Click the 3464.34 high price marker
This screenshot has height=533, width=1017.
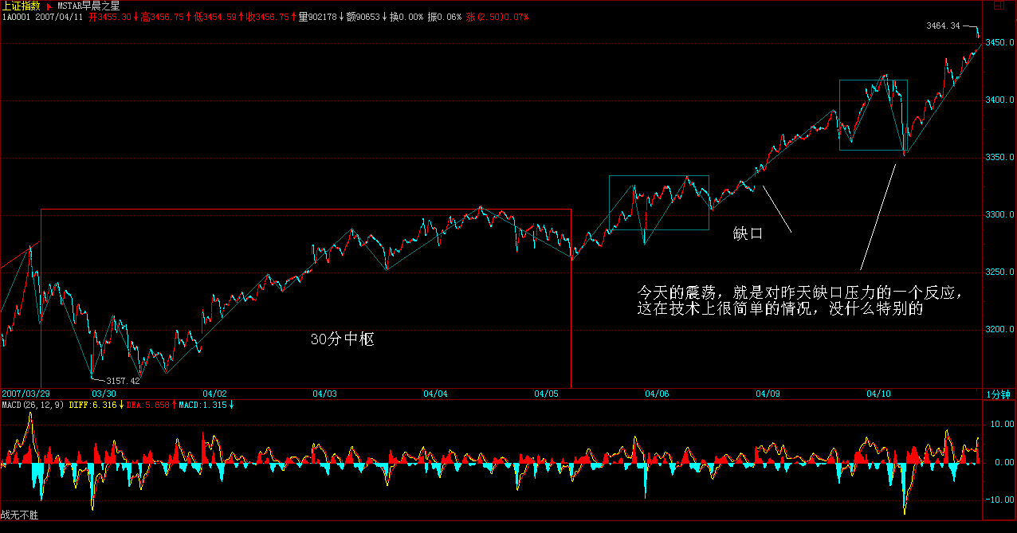(x=942, y=25)
